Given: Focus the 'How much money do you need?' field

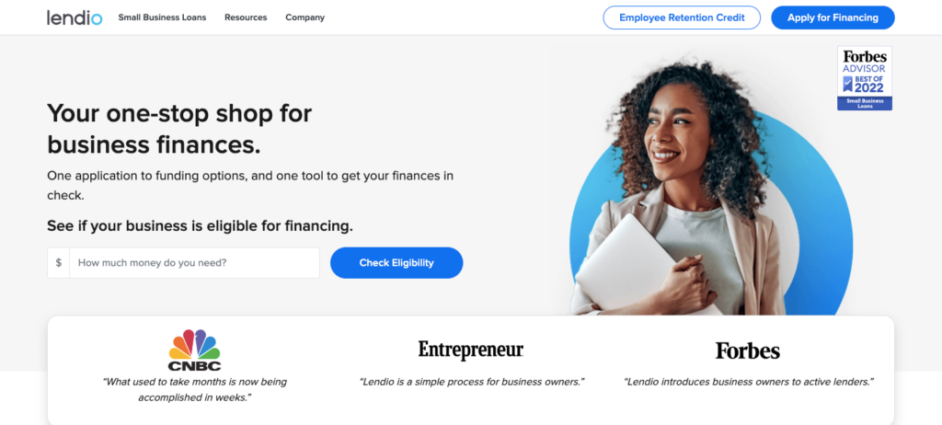Looking at the screenshot, I should point(195,263).
